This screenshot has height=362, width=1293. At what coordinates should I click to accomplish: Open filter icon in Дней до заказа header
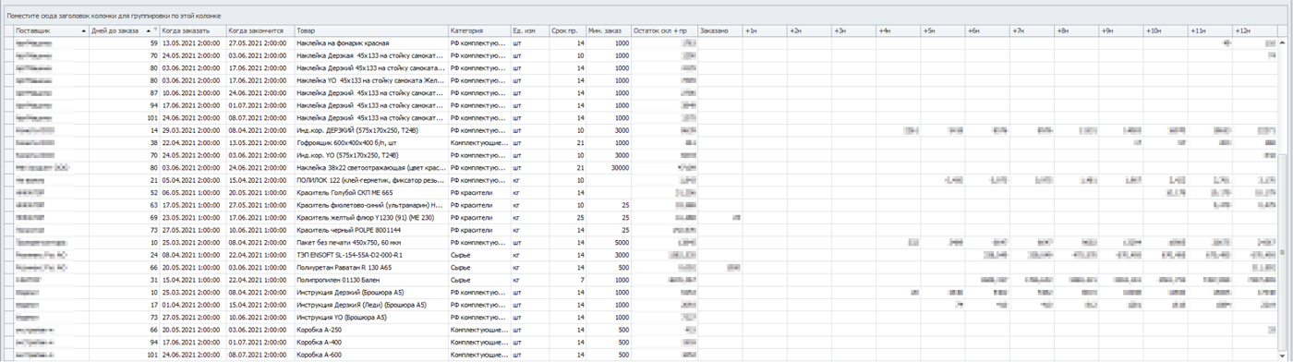[x=155, y=30]
